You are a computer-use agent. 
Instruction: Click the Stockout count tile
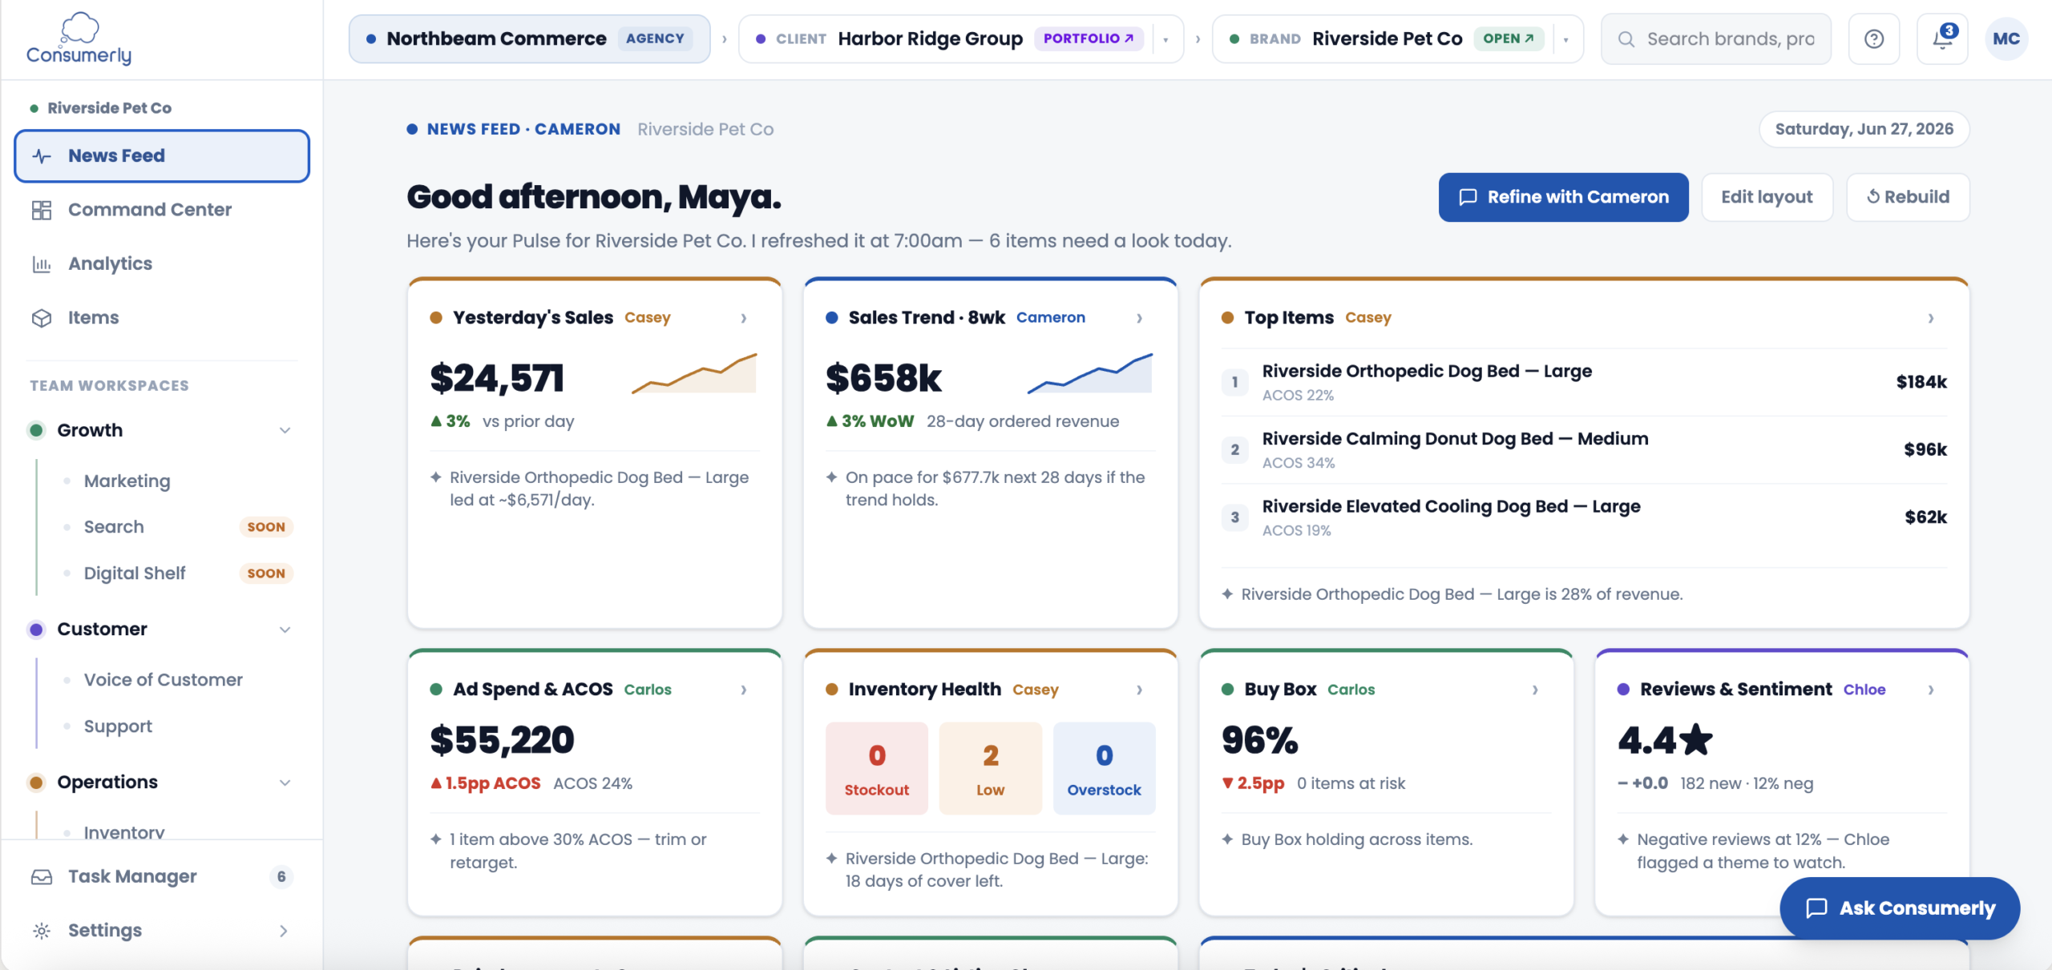click(x=877, y=769)
